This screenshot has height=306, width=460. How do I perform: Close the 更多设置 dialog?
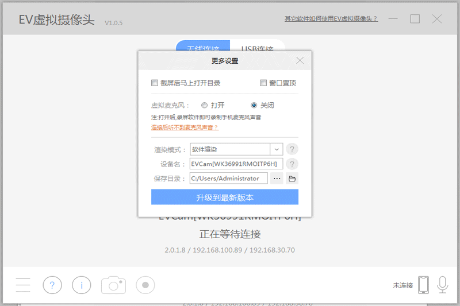[x=300, y=61]
